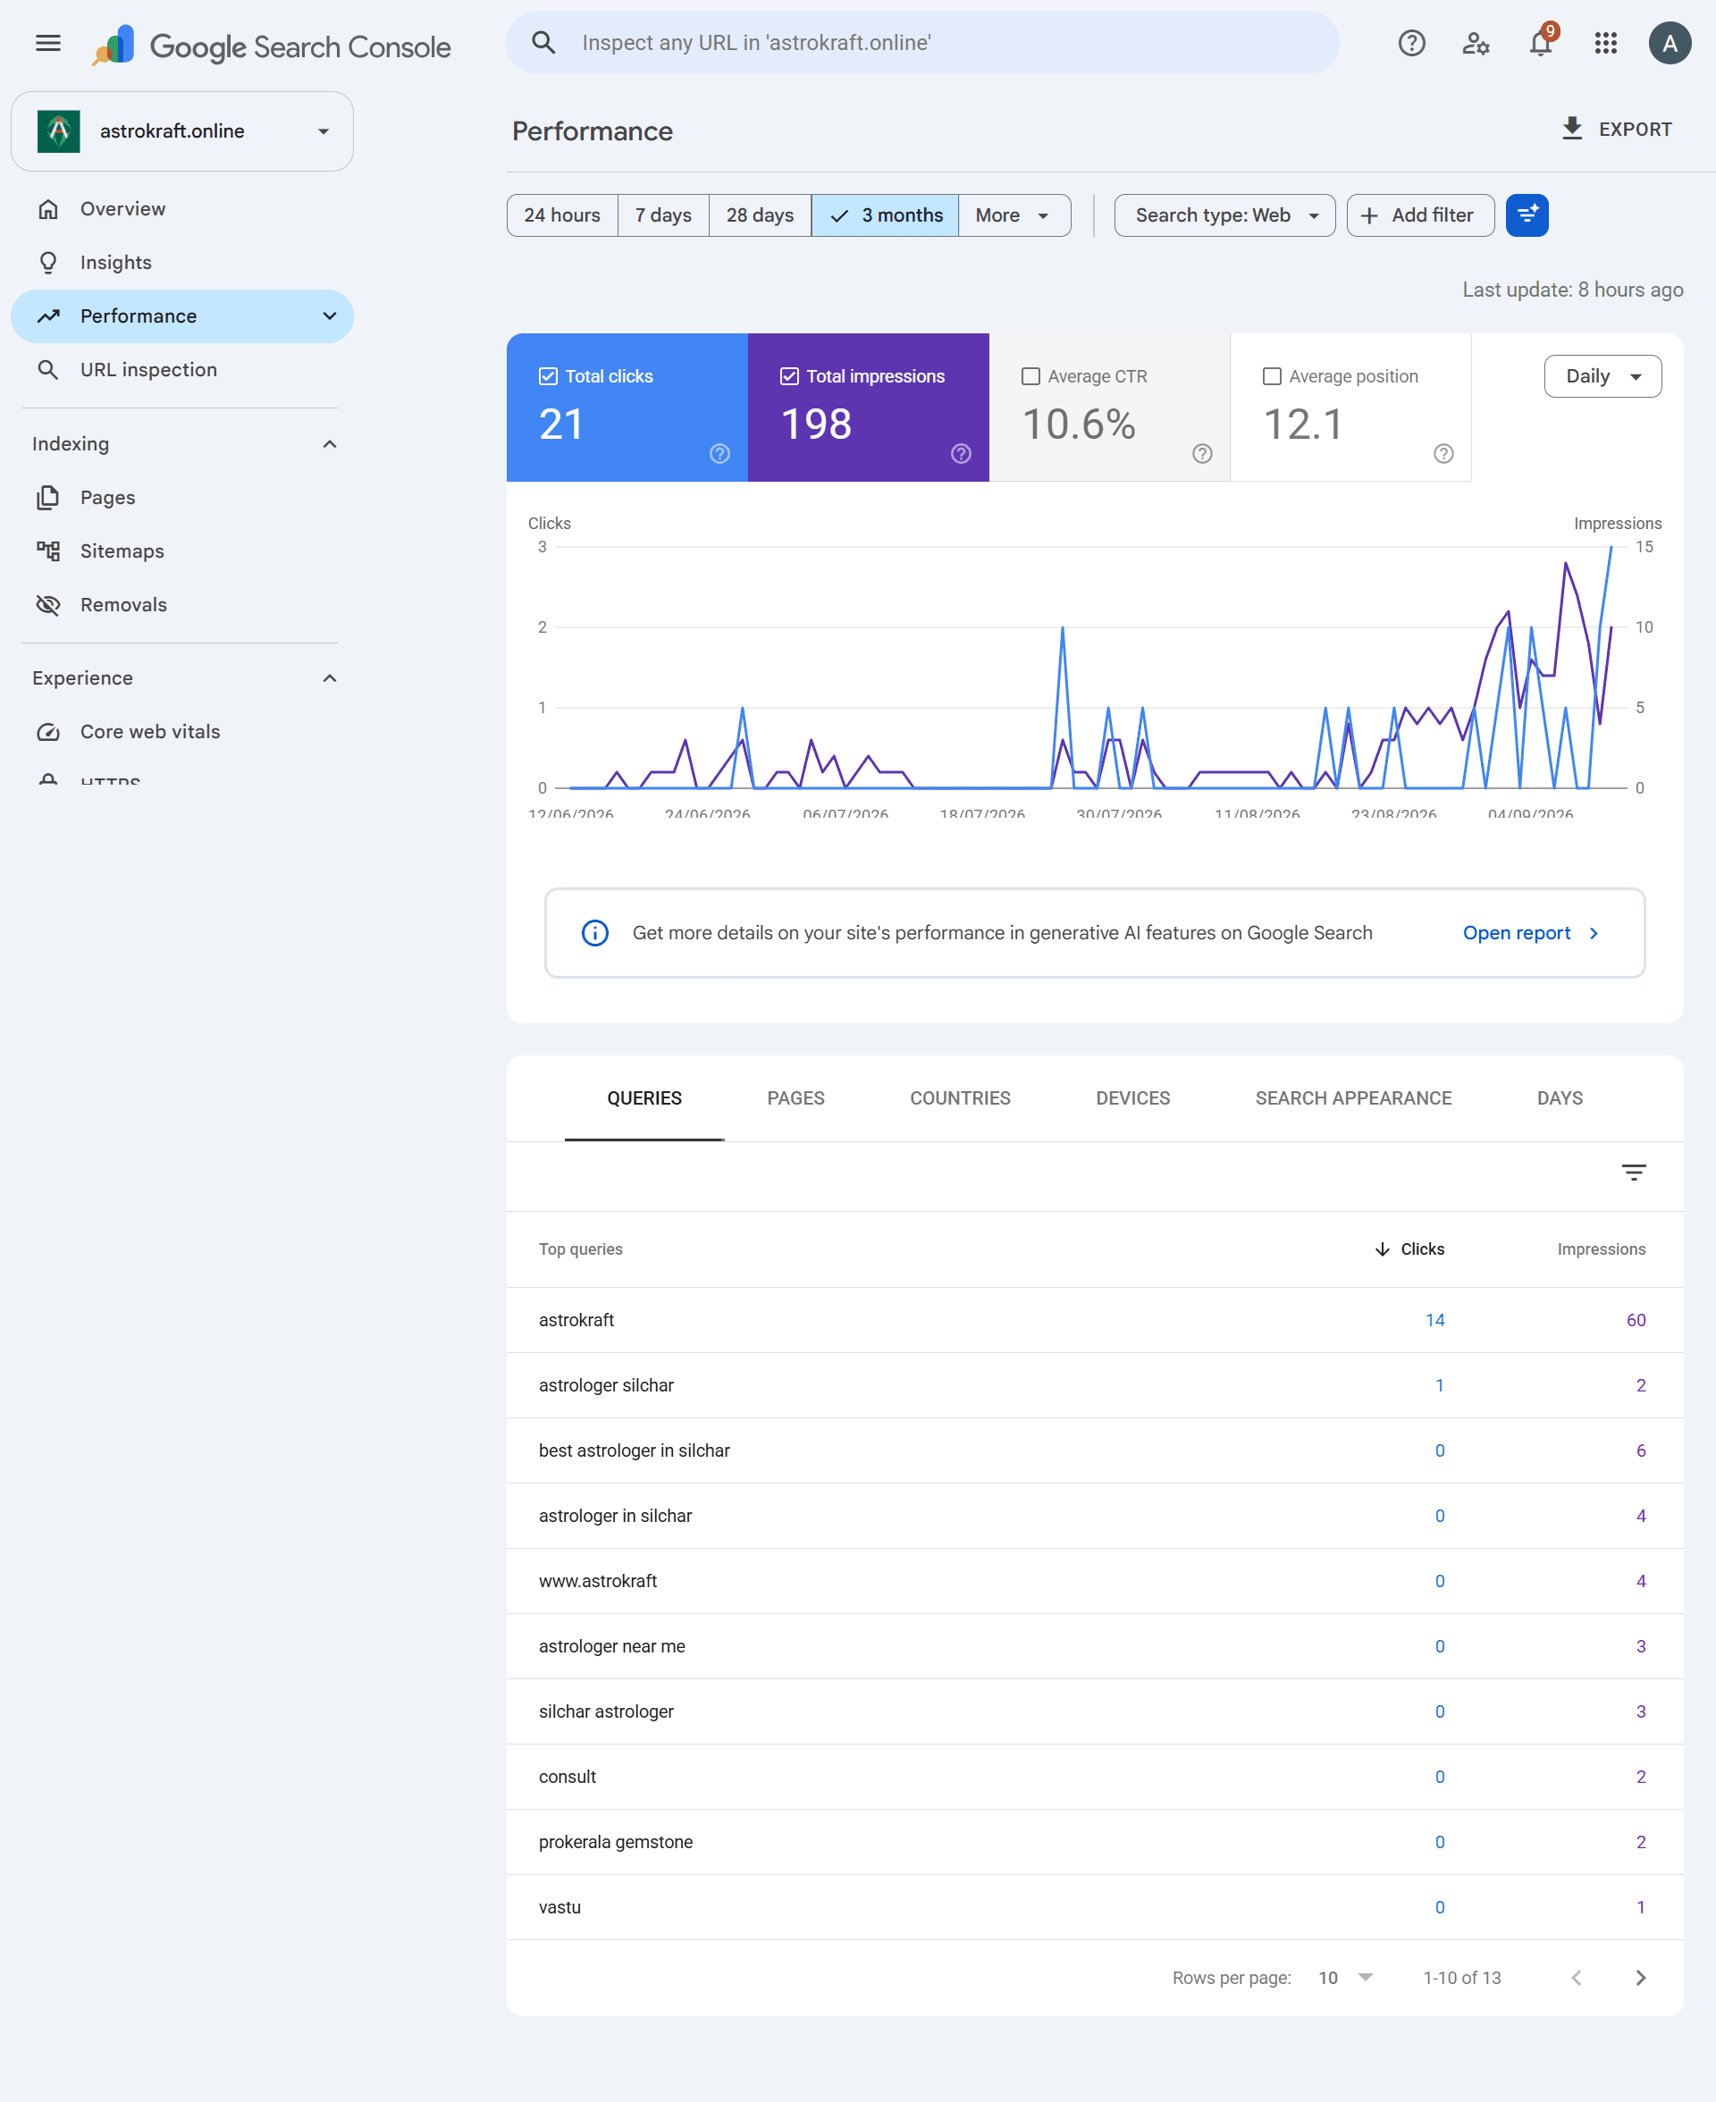Open help for Total clicks

[x=719, y=454]
